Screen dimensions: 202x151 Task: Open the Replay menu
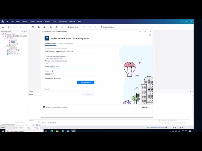[47, 21]
